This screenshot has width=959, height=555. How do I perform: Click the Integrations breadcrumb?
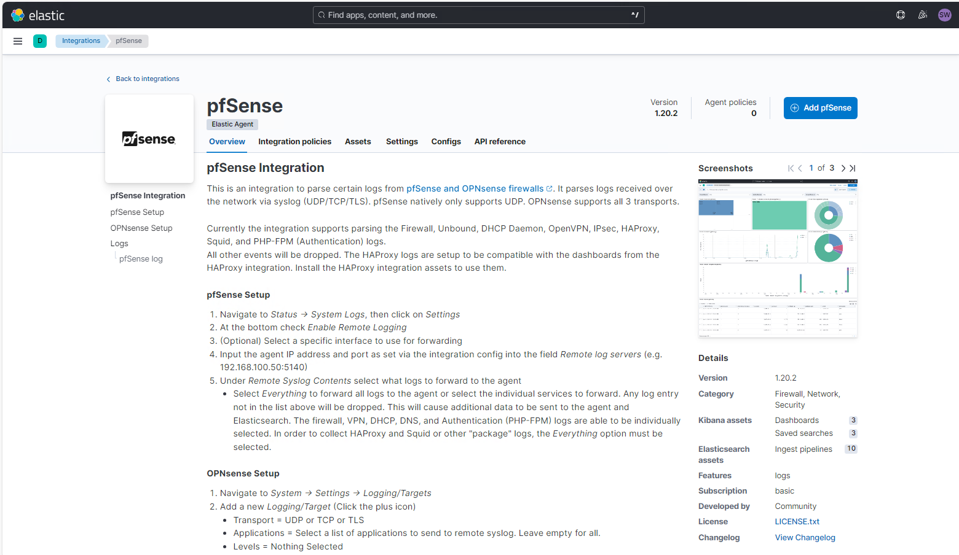click(81, 41)
